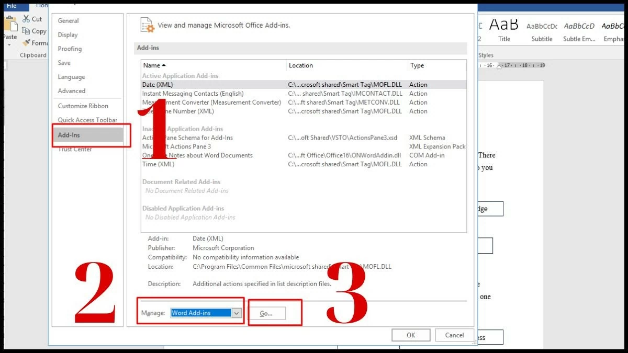
Task: Go to Customize Ribbon settings
Action: [x=83, y=106]
